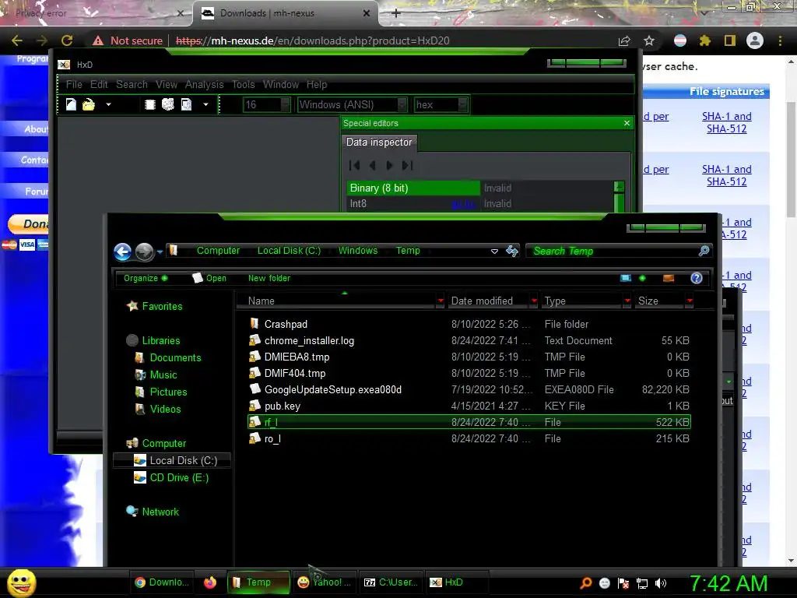
Task: Open the Date modified column filter dropdown
Action: [x=534, y=301]
